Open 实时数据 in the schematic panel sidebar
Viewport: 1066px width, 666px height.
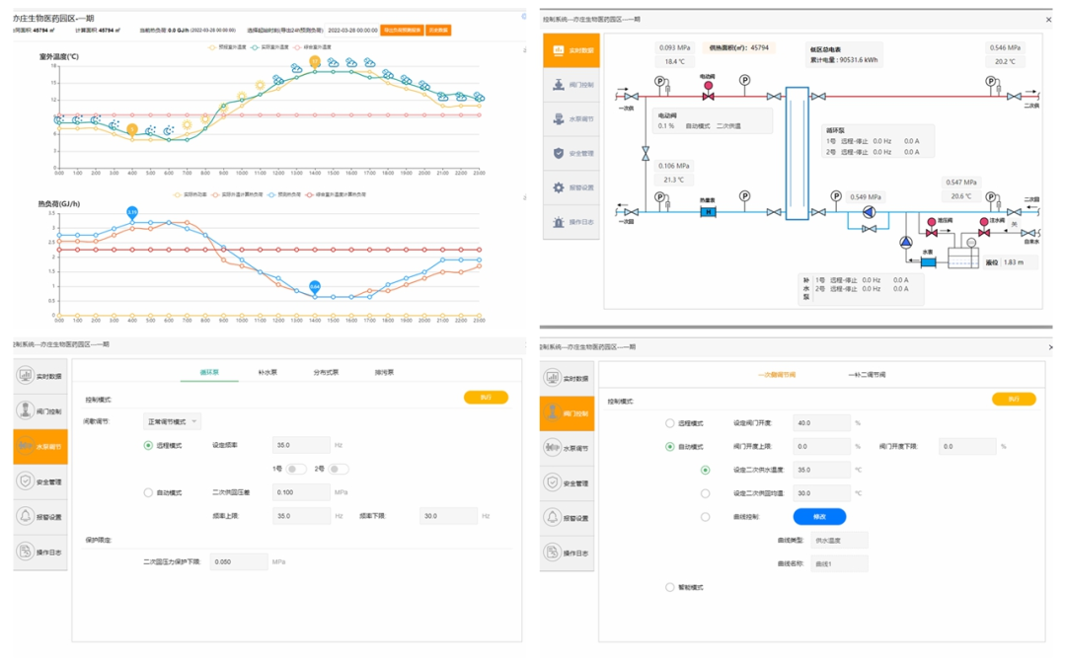571,50
